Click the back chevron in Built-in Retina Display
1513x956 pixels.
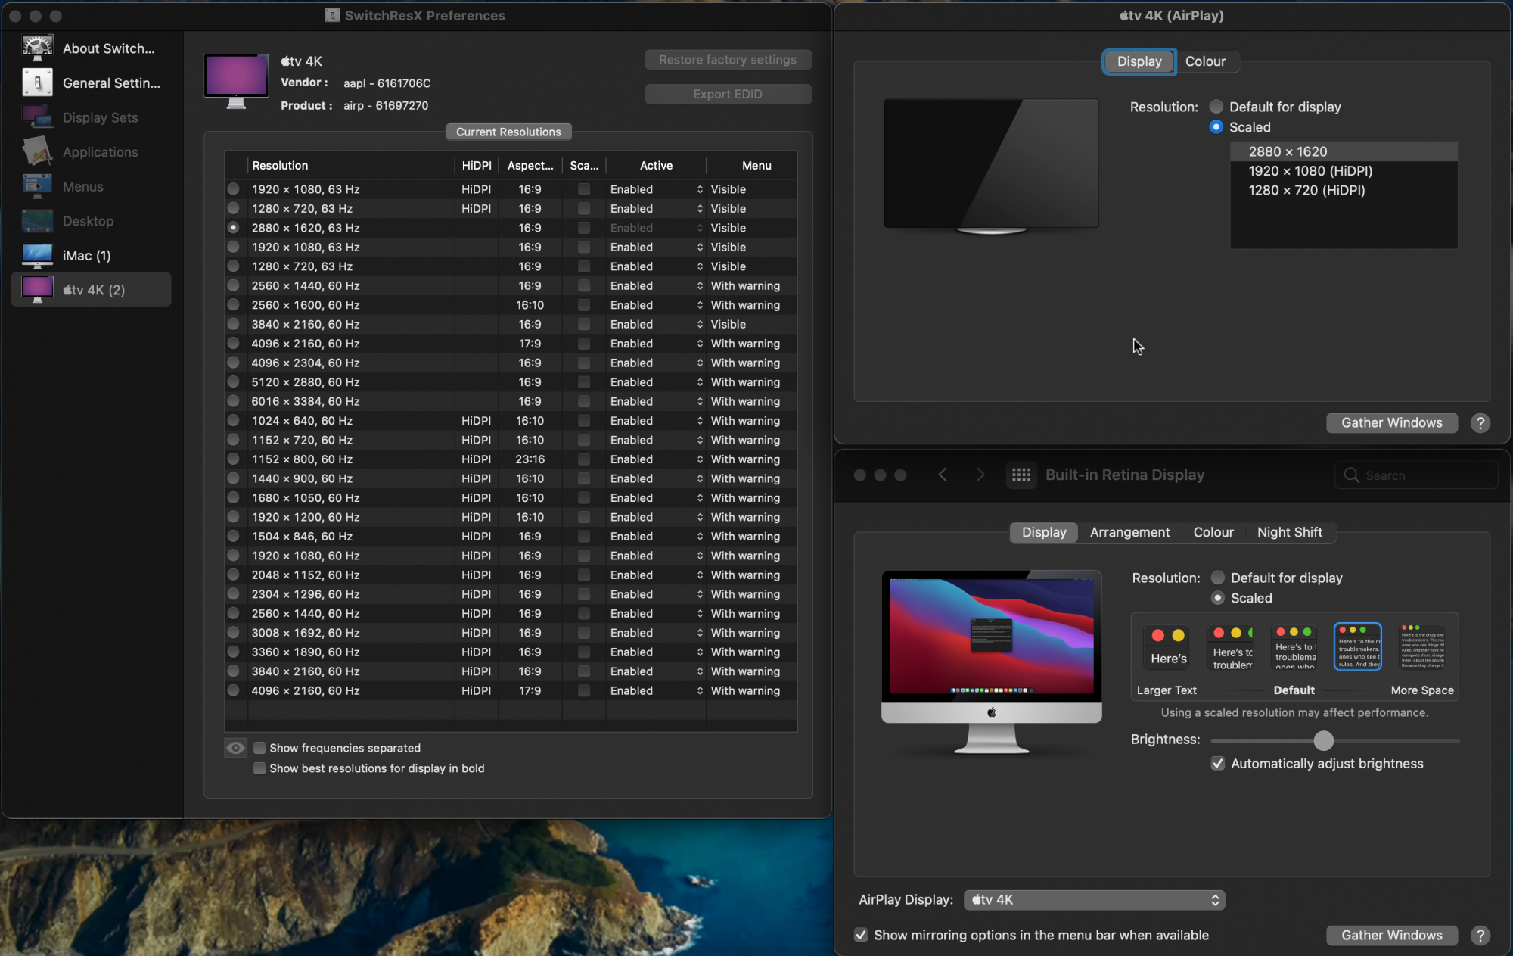[943, 475]
